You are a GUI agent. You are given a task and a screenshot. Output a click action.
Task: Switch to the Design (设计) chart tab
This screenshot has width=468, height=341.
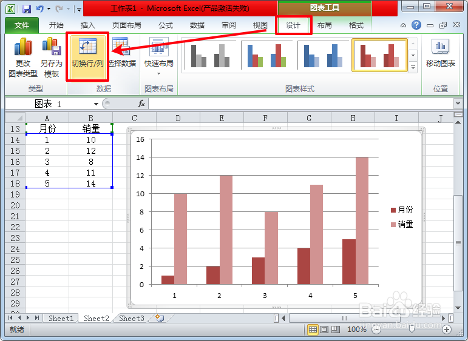click(293, 25)
